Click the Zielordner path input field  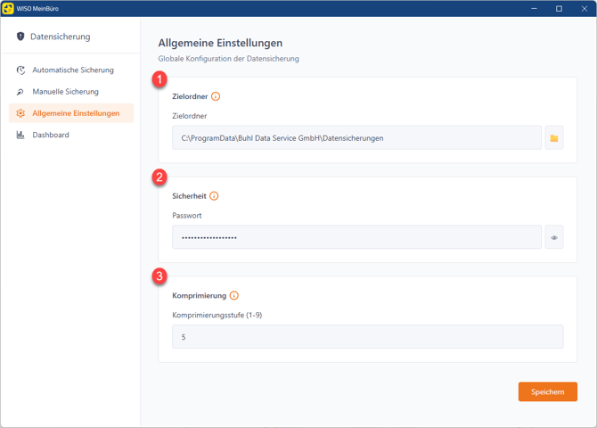click(x=356, y=138)
